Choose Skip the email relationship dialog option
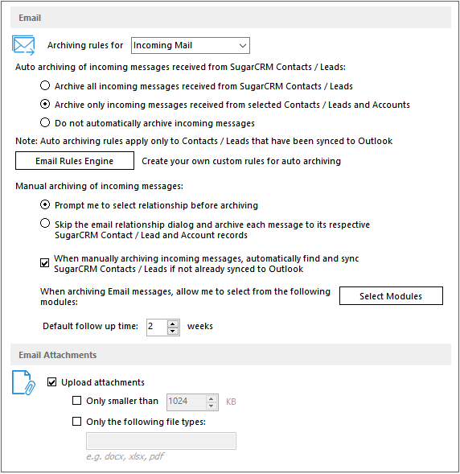 [x=45, y=224]
